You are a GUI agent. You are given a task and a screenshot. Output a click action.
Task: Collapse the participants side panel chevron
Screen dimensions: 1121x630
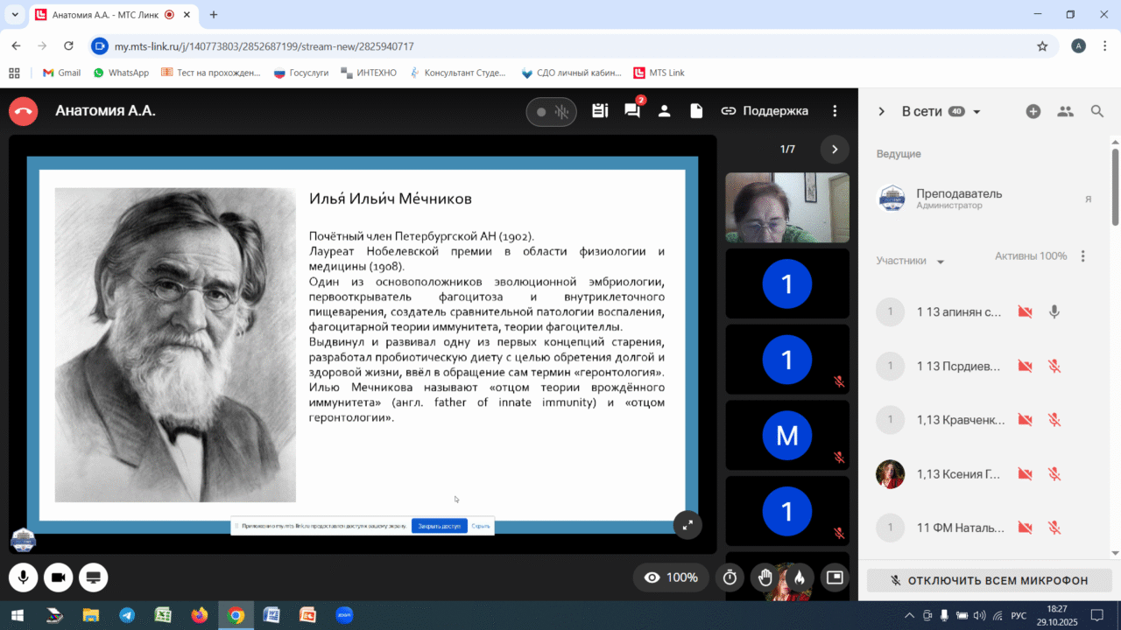[x=882, y=111]
